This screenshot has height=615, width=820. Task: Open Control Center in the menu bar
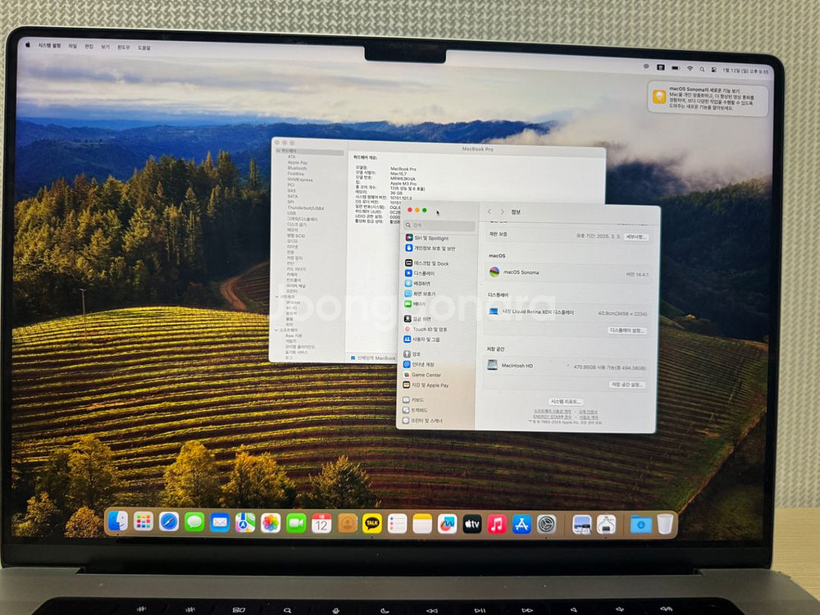tap(713, 69)
